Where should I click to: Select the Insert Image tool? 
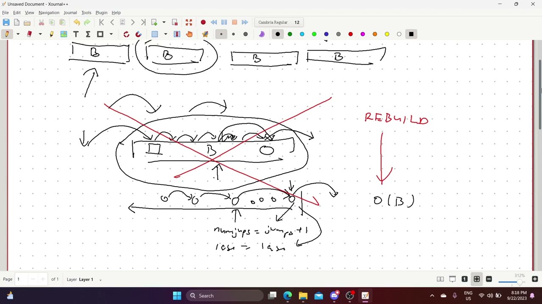pyautogui.click(x=64, y=34)
